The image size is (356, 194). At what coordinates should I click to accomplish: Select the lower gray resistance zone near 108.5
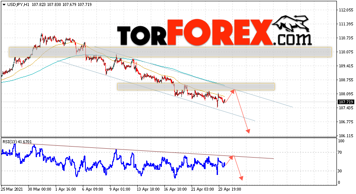196,87
